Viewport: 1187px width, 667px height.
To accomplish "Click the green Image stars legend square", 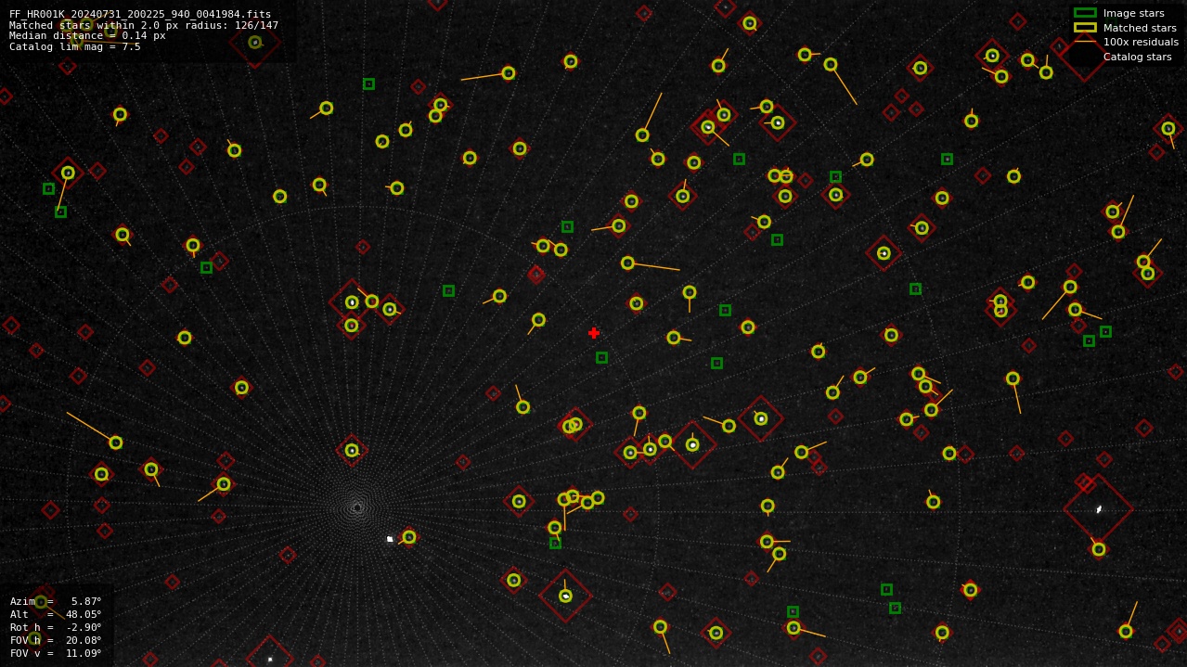I will coord(1085,13).
